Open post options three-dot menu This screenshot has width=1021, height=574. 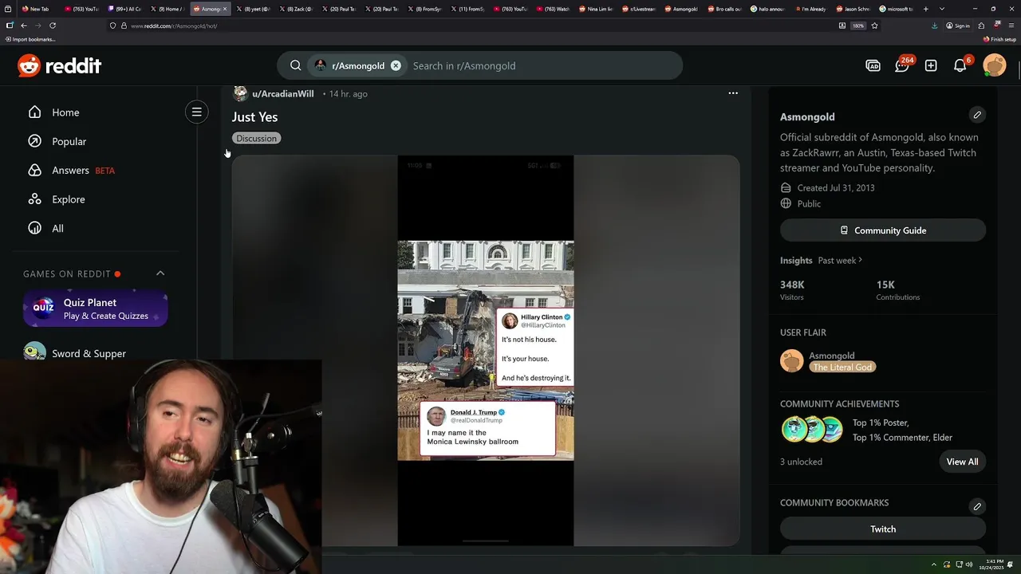(x=733, y=93)
